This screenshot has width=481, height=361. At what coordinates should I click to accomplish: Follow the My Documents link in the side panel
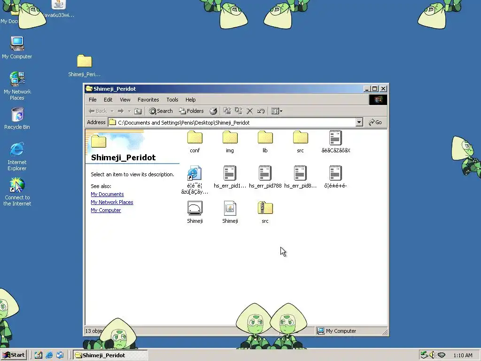[107, 194]
